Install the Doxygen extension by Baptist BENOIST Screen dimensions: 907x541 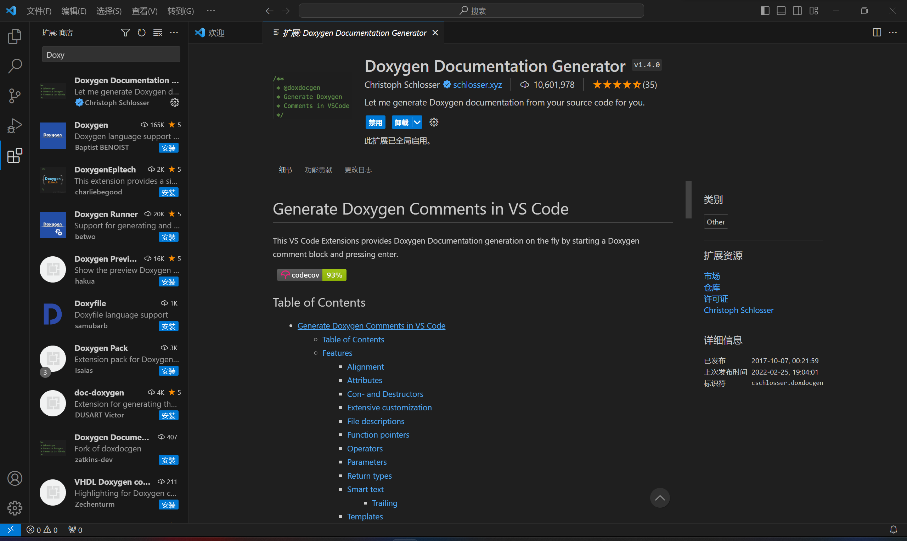[x=169, y=148]
